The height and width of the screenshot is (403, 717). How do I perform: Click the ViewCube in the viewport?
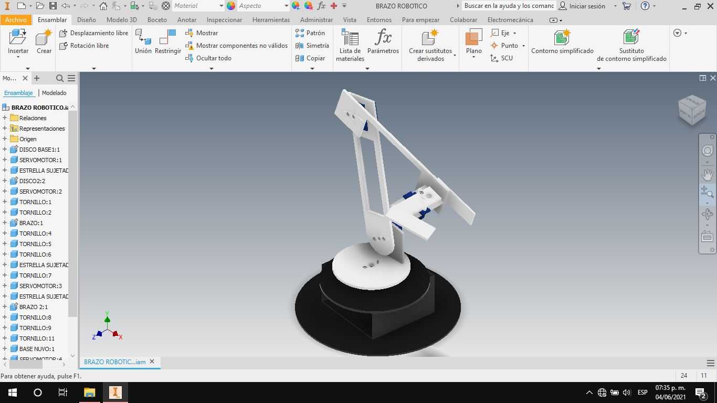tap(692, 110)
